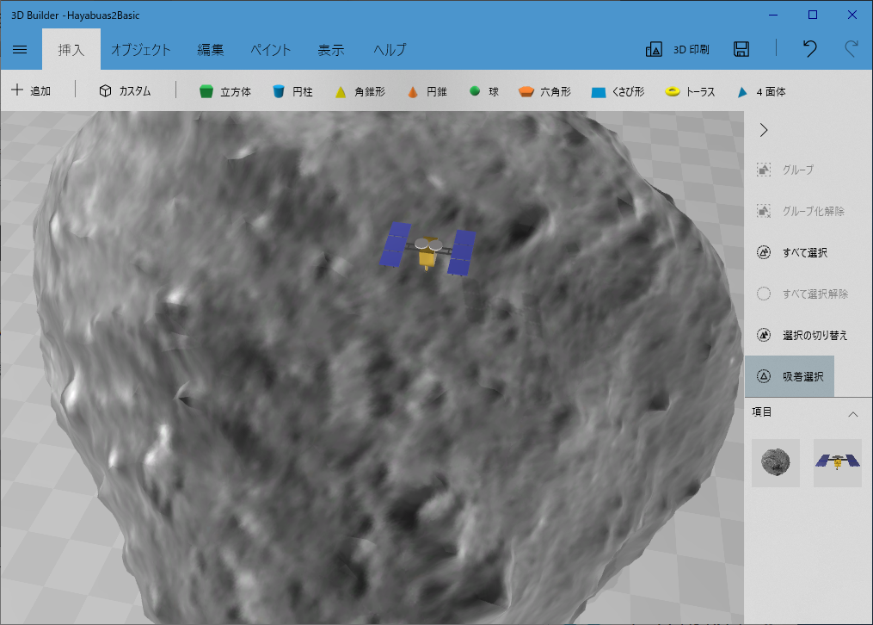Select the spacecraft thumbnail in 項目
Screen dimensions: 873x625
tap(838, 463)
